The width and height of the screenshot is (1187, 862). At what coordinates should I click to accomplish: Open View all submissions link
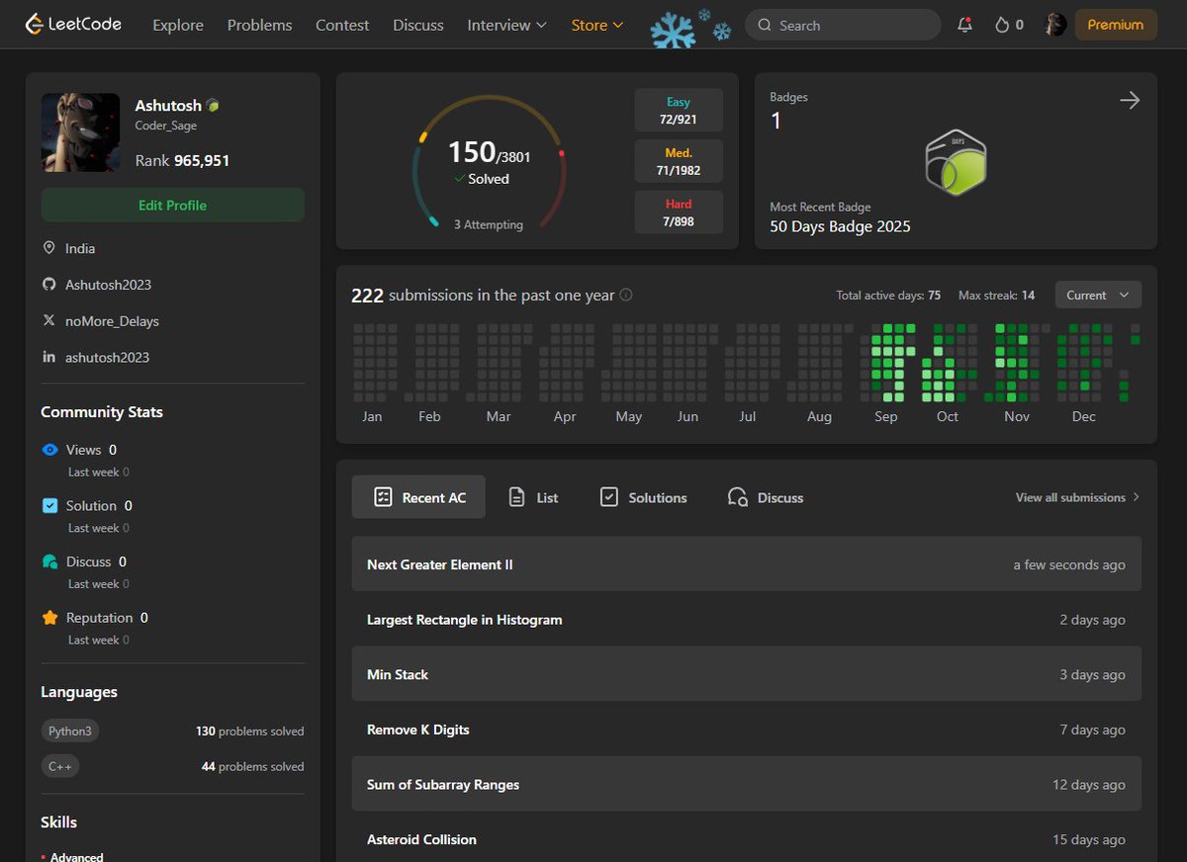(1078, 497)
